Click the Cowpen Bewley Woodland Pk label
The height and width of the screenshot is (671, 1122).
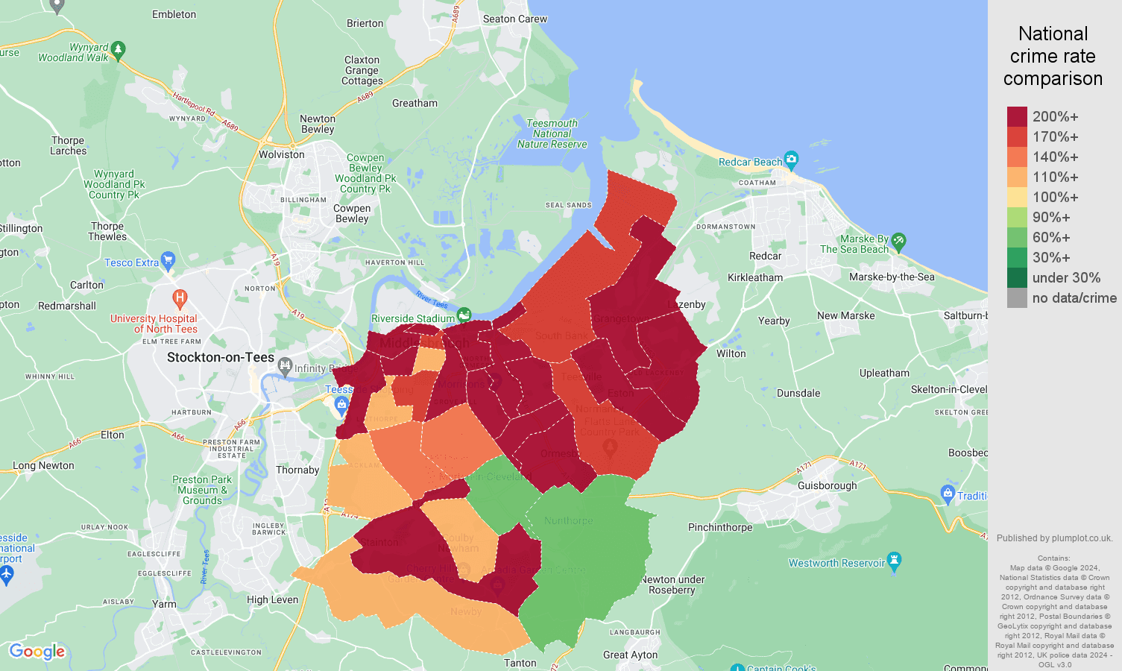(365, 173)
